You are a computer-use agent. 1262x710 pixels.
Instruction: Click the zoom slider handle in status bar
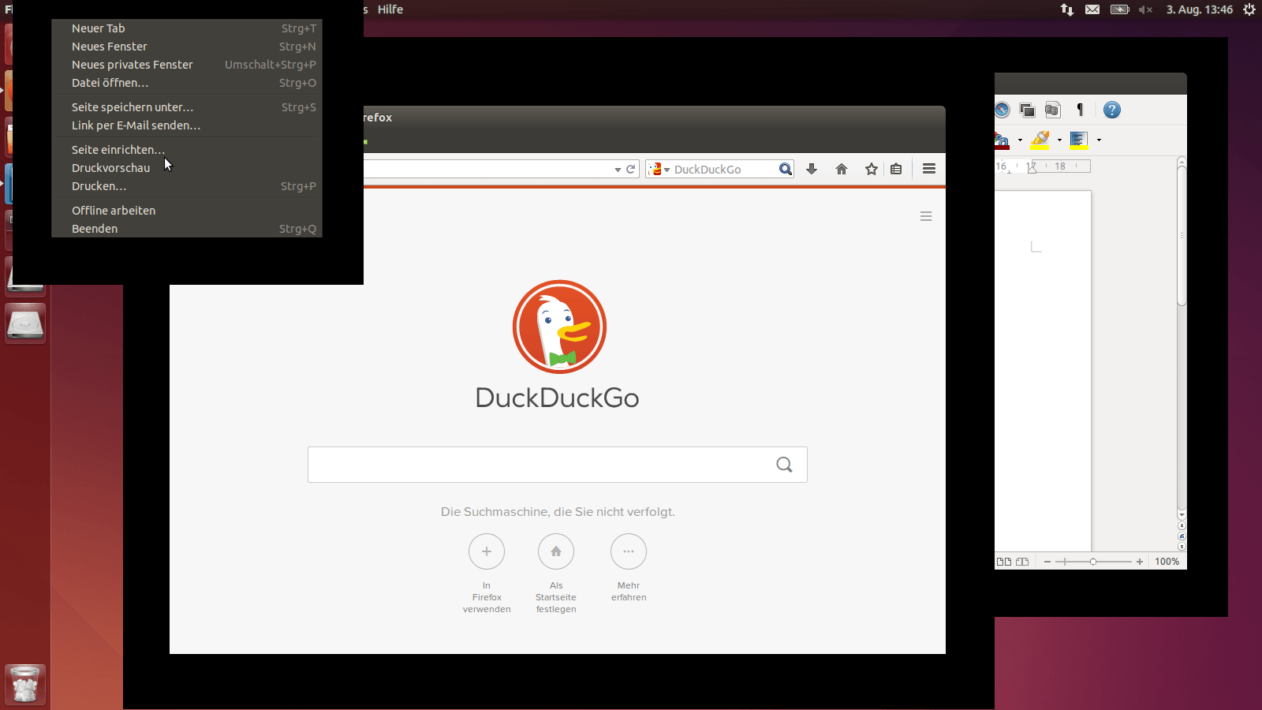(1093, 562)
